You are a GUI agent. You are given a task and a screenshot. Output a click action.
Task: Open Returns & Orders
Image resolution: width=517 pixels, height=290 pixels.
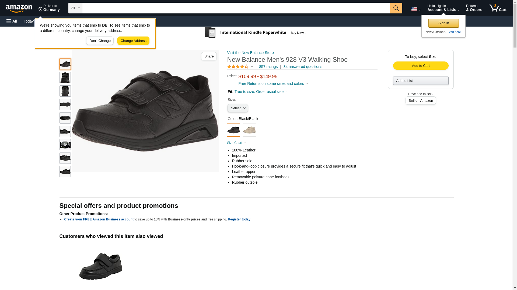pyautogui.click(x=474, y=8)
